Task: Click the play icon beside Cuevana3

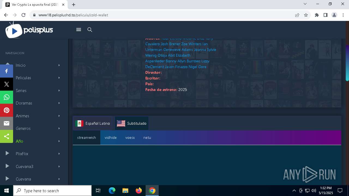Action: tap(7, 166)
